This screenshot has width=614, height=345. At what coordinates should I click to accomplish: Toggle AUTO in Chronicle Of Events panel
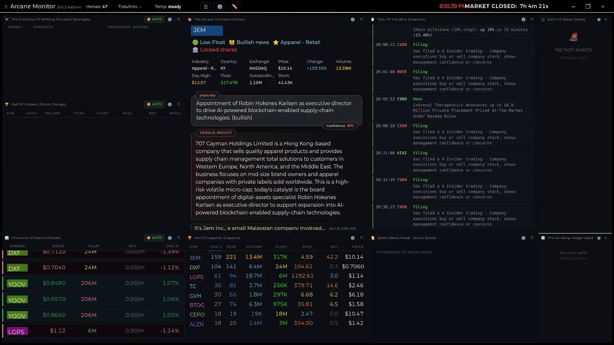154,238
